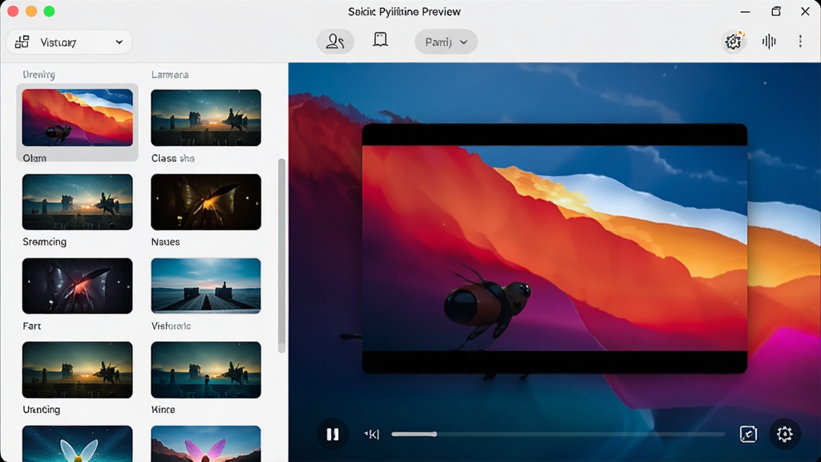
Task: Close window with X in title bar
Action: click(x=805, y=11)
